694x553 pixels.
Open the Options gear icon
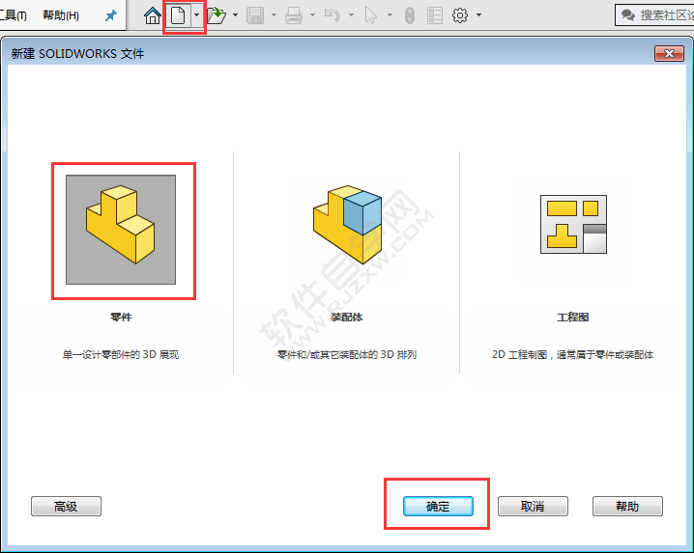click(460, 15)
